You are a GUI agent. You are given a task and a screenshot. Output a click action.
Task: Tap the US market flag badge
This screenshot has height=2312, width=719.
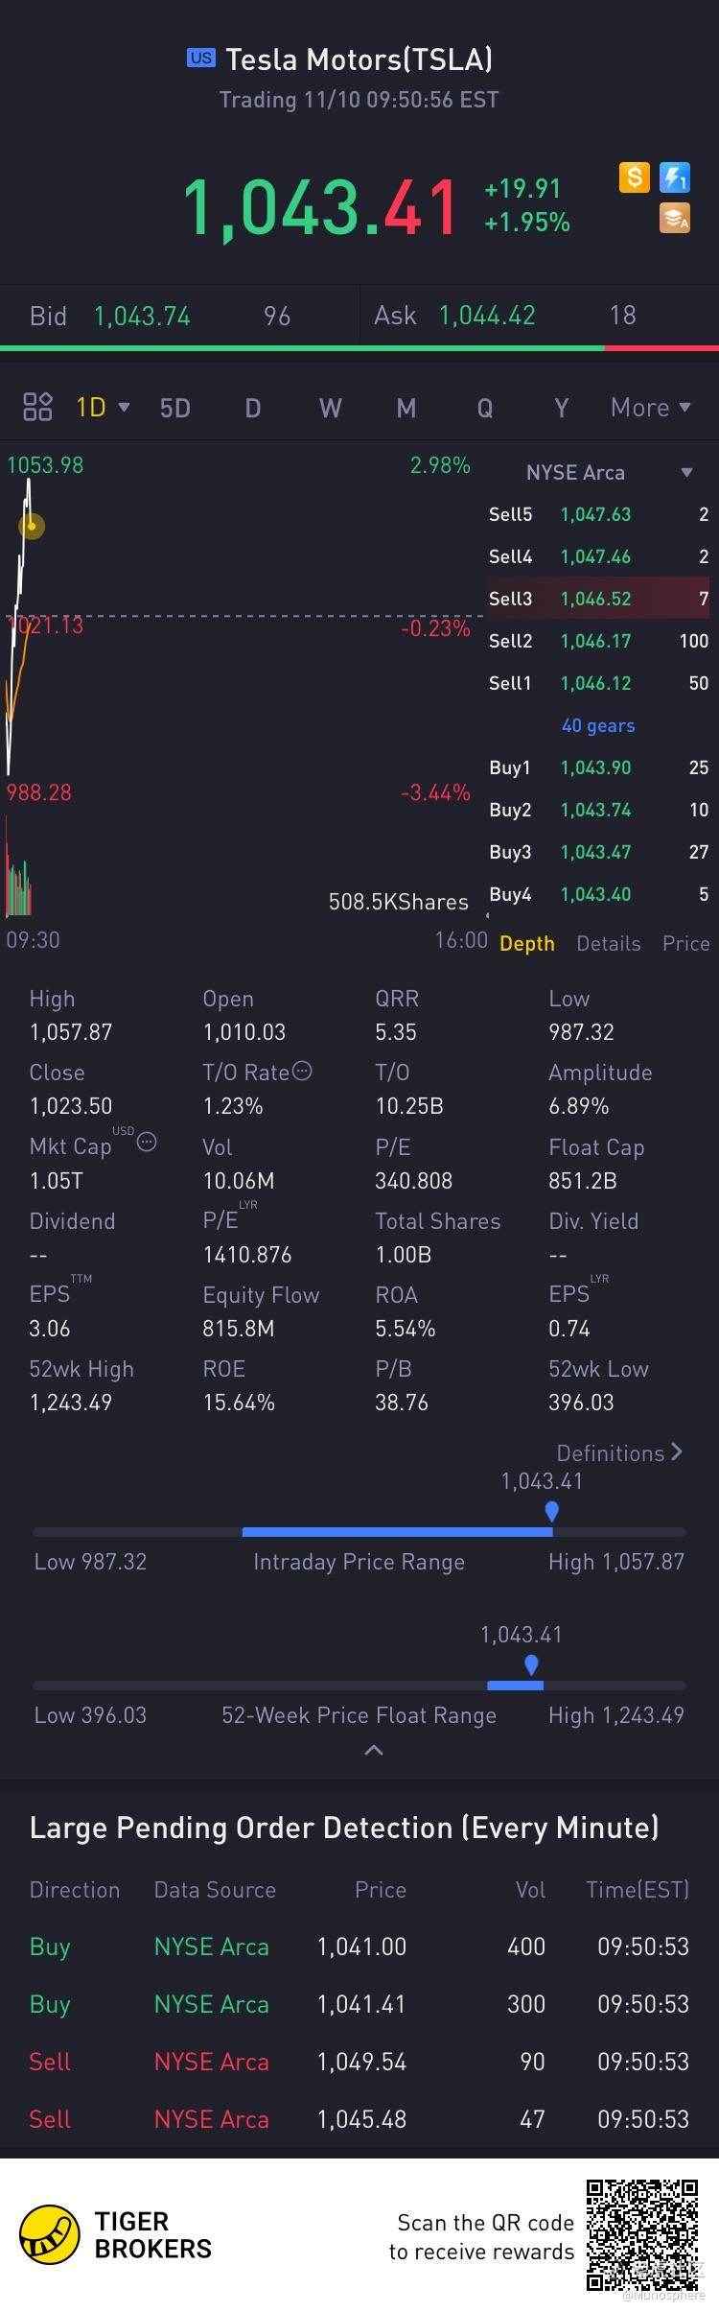click(x=201, y=58)
